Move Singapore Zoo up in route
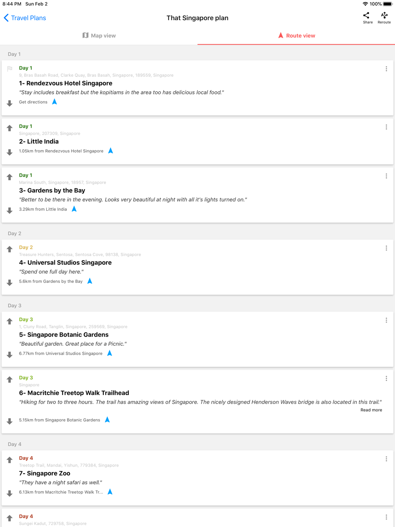The width and height of the screenshot is (395, 527). (x=9, y=460)
